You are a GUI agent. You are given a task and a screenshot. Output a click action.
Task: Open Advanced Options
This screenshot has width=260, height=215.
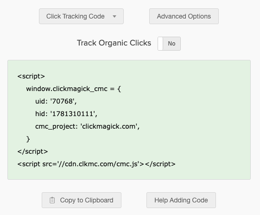click(x=184, y=16)
